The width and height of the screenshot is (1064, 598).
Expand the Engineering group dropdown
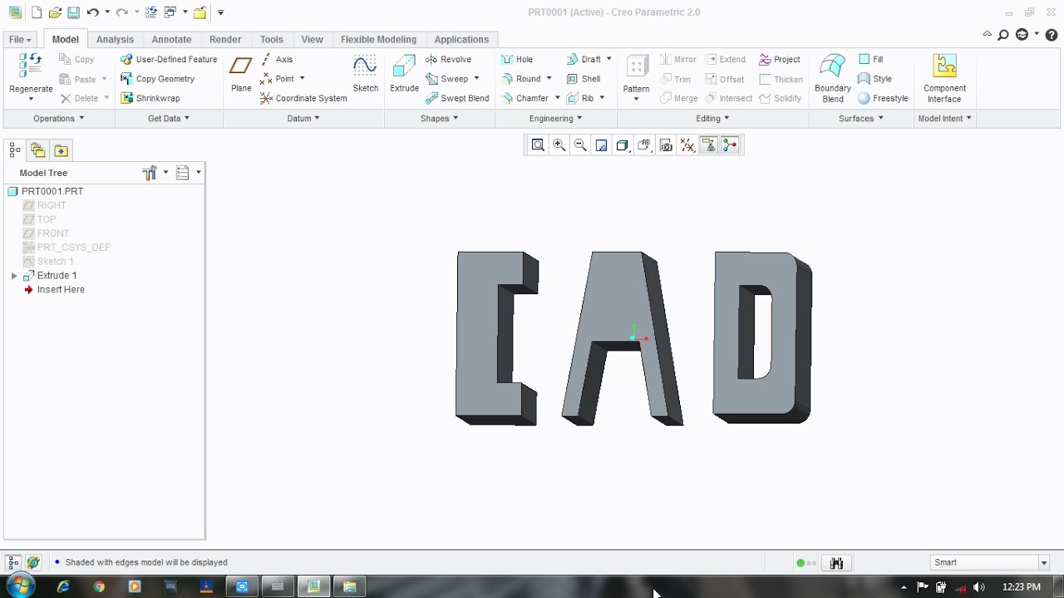coord(556,119)
